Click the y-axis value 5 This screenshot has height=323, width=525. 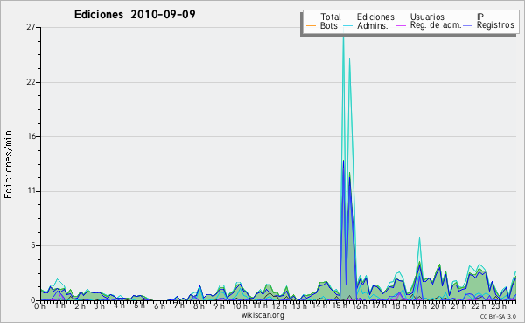(33, 245)
